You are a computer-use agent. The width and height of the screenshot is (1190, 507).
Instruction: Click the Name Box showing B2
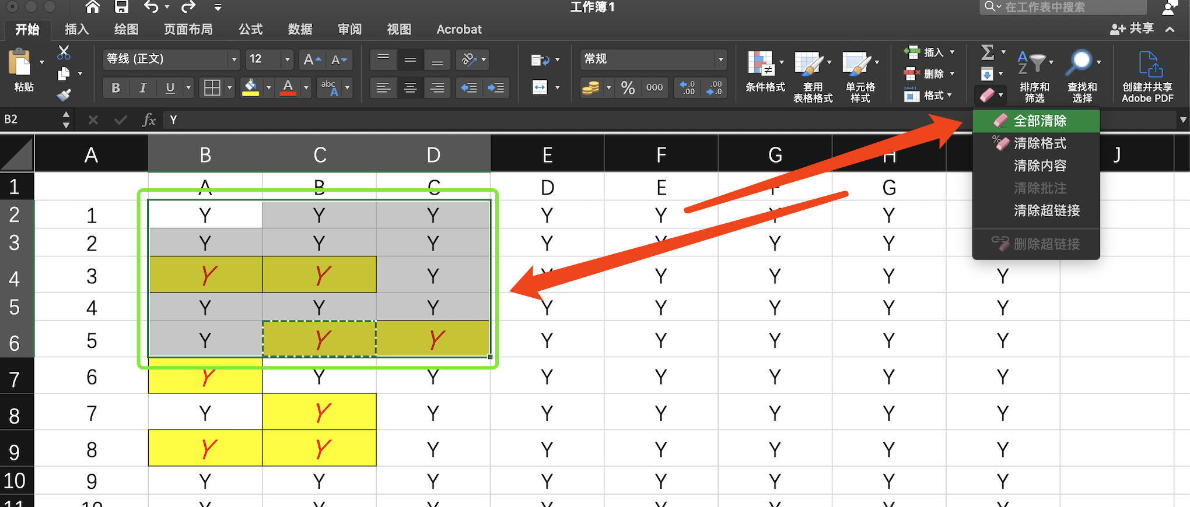click(x=30, y=119)
